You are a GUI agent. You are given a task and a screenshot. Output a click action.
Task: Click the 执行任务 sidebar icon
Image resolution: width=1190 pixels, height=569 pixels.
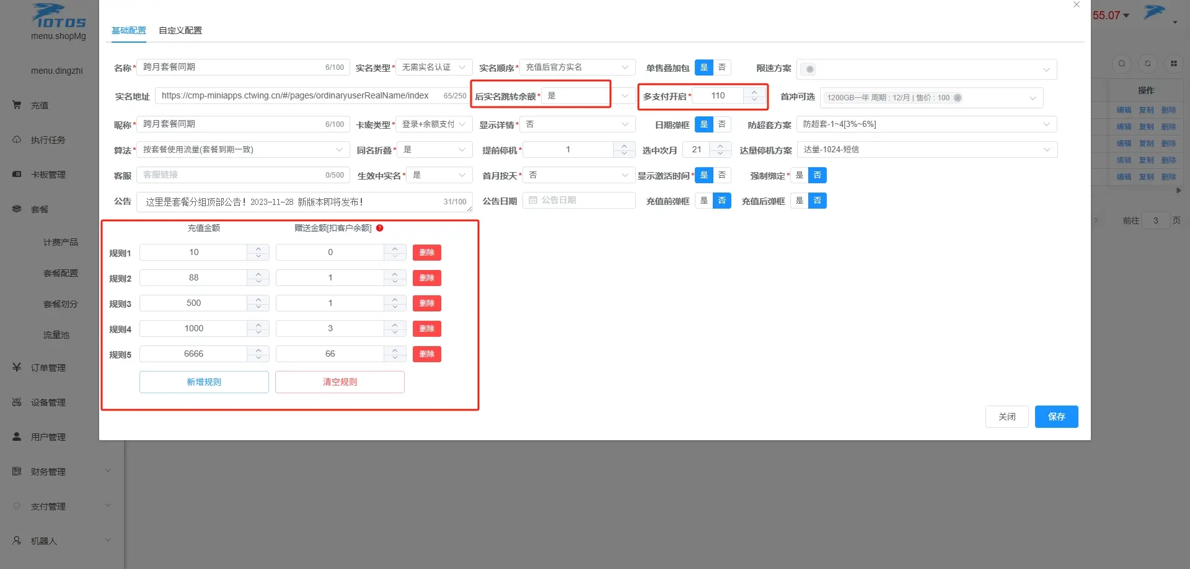pos(17,140)
